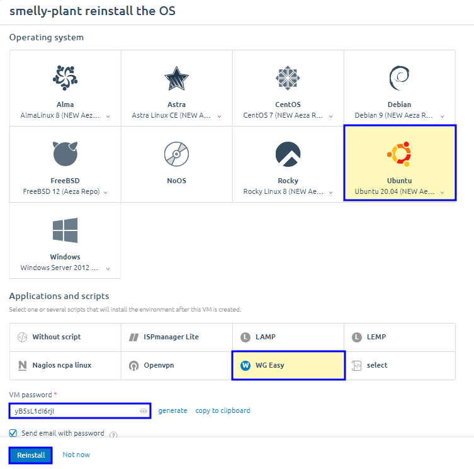Show VM password with eye icon

click(x=144, y=411)
